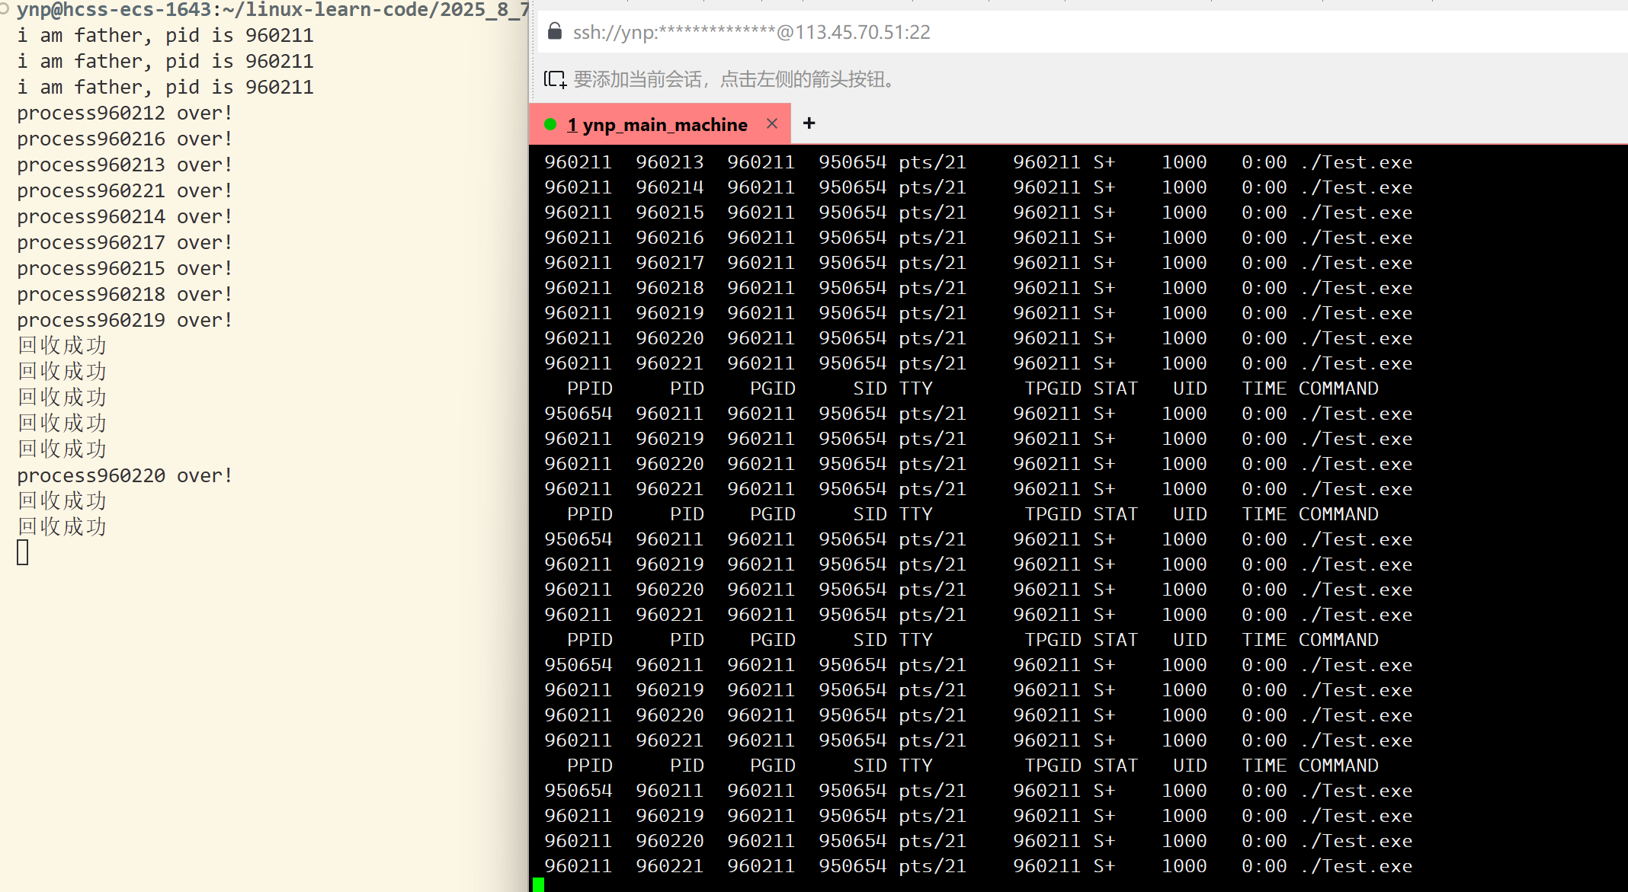Click the hint text about adding the current session
Screen dimensions: 1628x892
click(736, 79)
